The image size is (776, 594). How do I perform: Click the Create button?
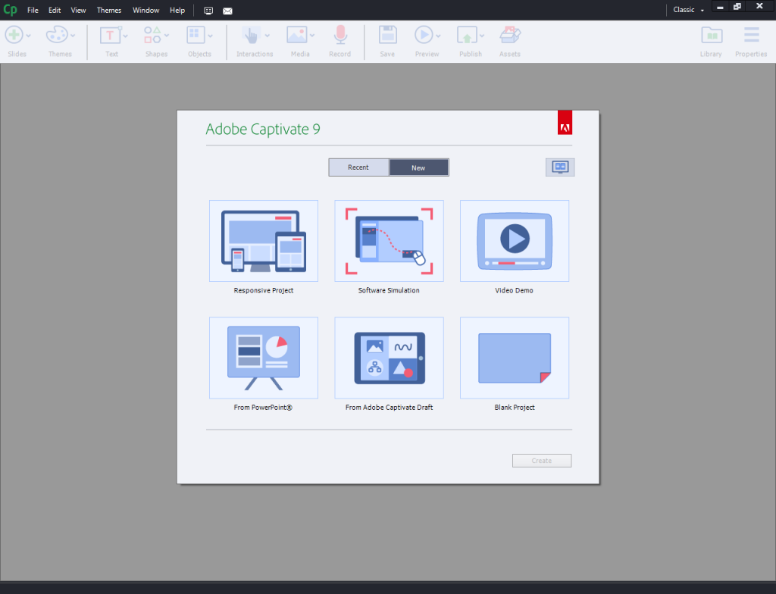[x=541, y=460]
